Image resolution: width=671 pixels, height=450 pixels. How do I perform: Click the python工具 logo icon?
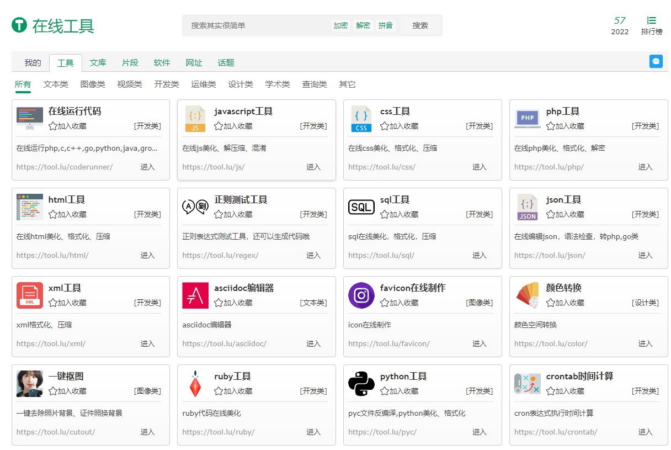point(361,384)
